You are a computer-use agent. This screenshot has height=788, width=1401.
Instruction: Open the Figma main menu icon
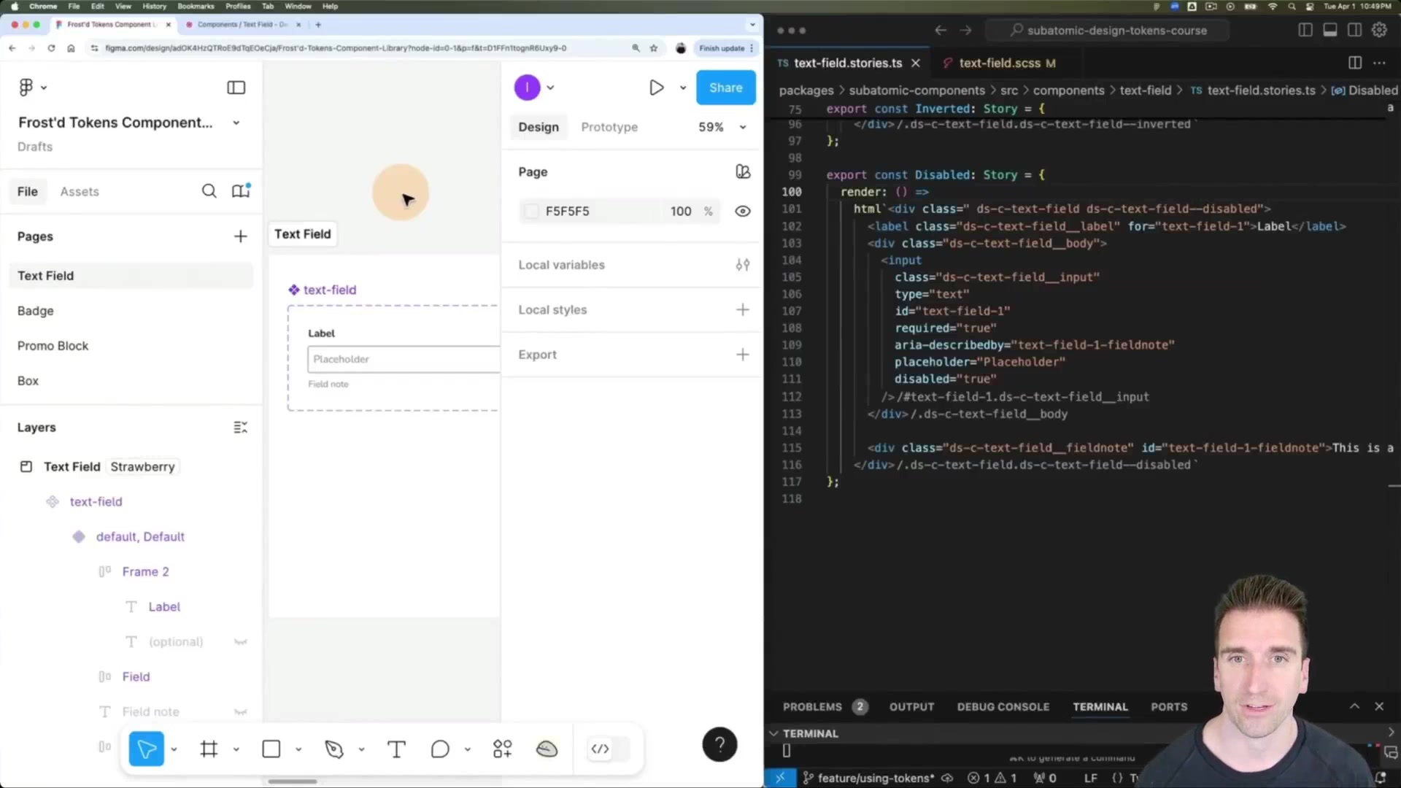pos(26,88)
